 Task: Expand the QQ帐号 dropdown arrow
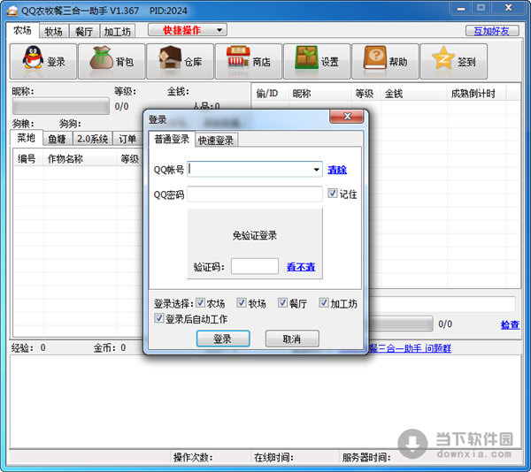(x=316, y=170)
